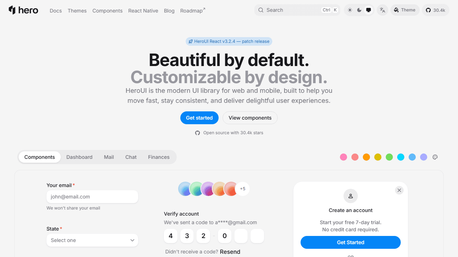Switch to dark theme moon icon

click(359, 10)
